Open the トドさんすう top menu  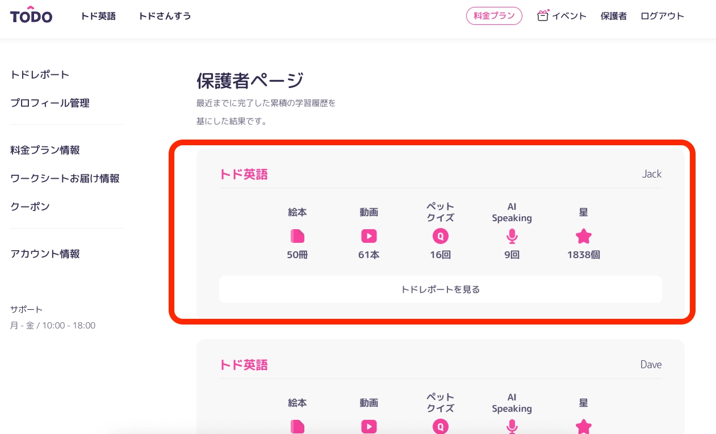[x=165, y=16]
